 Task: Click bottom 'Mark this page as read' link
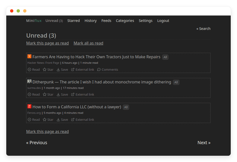click(47, 132)
